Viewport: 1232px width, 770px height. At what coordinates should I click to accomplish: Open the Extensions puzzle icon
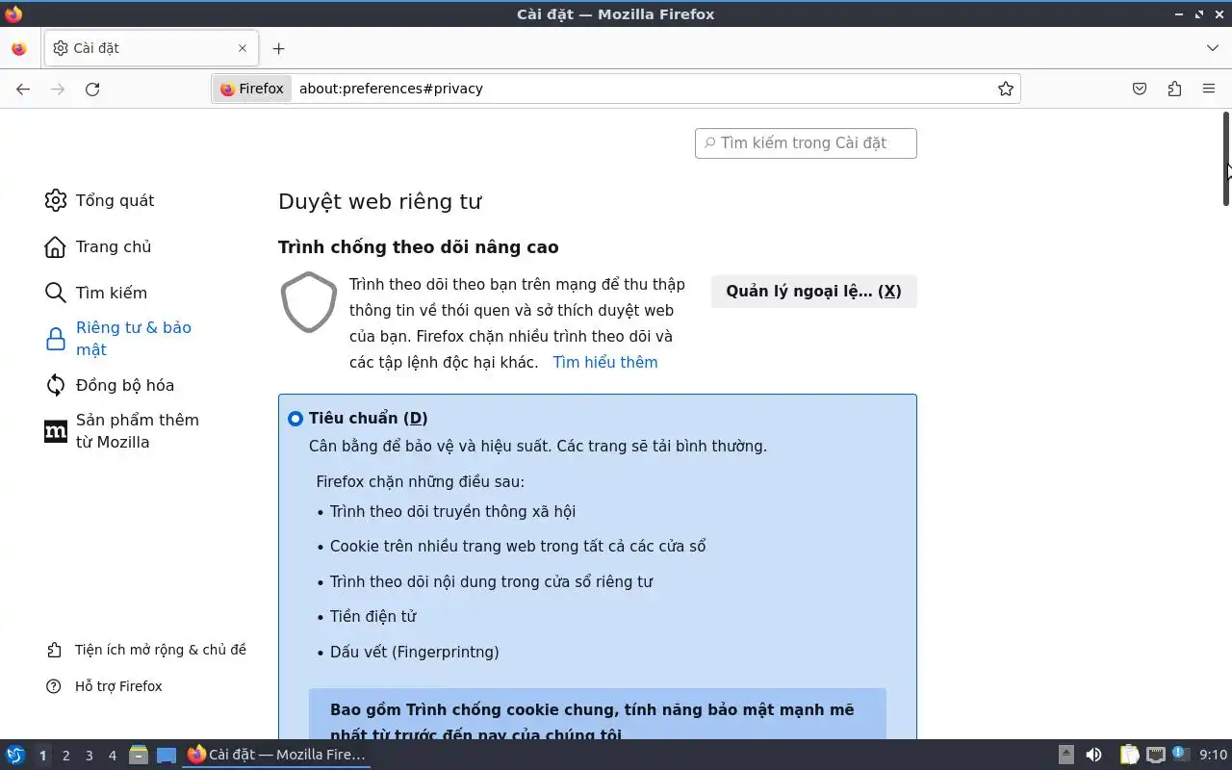1174,89
